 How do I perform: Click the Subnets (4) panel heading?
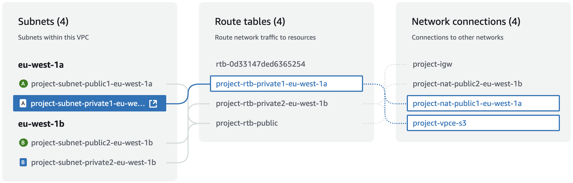(x=43, y=22)
